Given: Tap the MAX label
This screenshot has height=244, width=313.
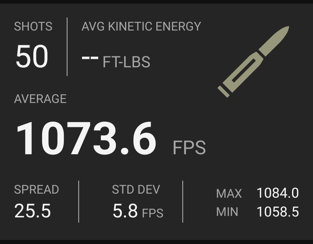Looking at the screenshot, I should (x=229, y=193).
